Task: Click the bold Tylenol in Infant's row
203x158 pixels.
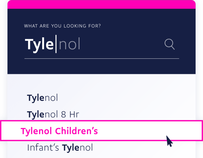Action: click(77, 148)
